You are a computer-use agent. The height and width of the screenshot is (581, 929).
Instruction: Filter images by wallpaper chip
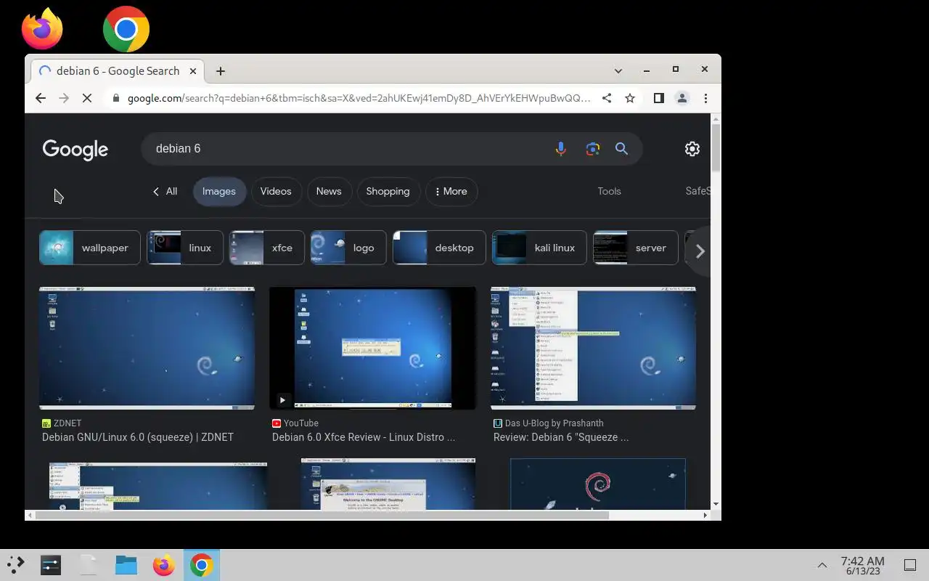(89, 248)
